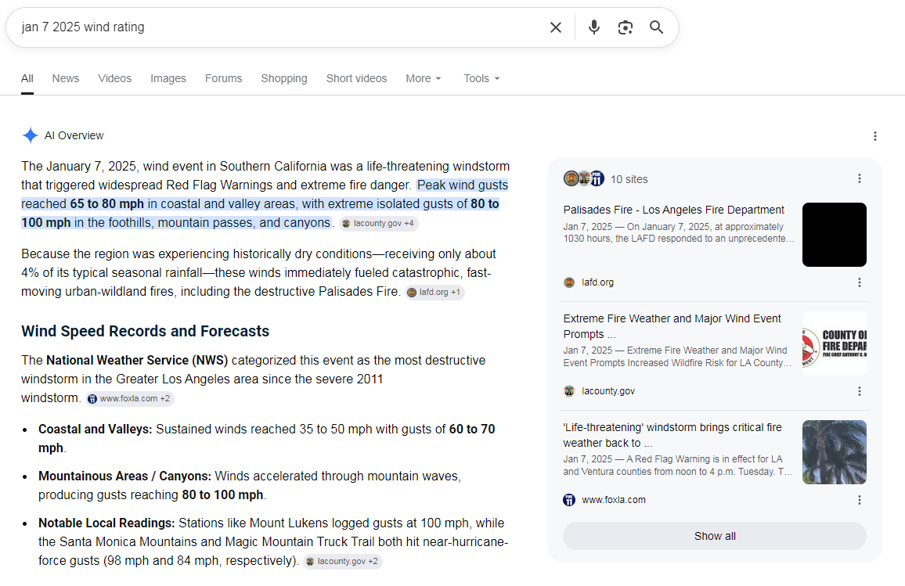Click the AI Overview label
Image resolution: width=905 pixels, height=586 pixels.
74,135
